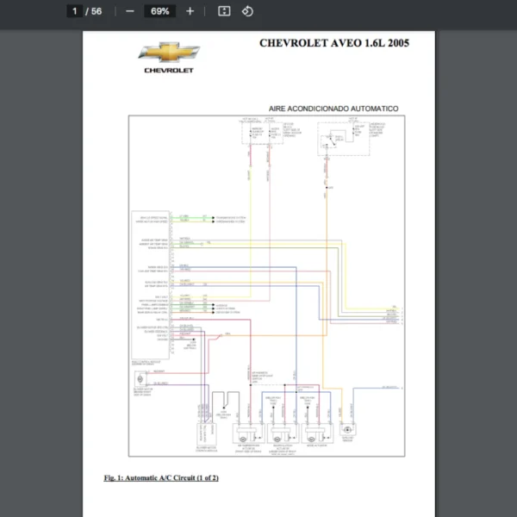Select the 69% zoom level field

(x=159, y=11)
